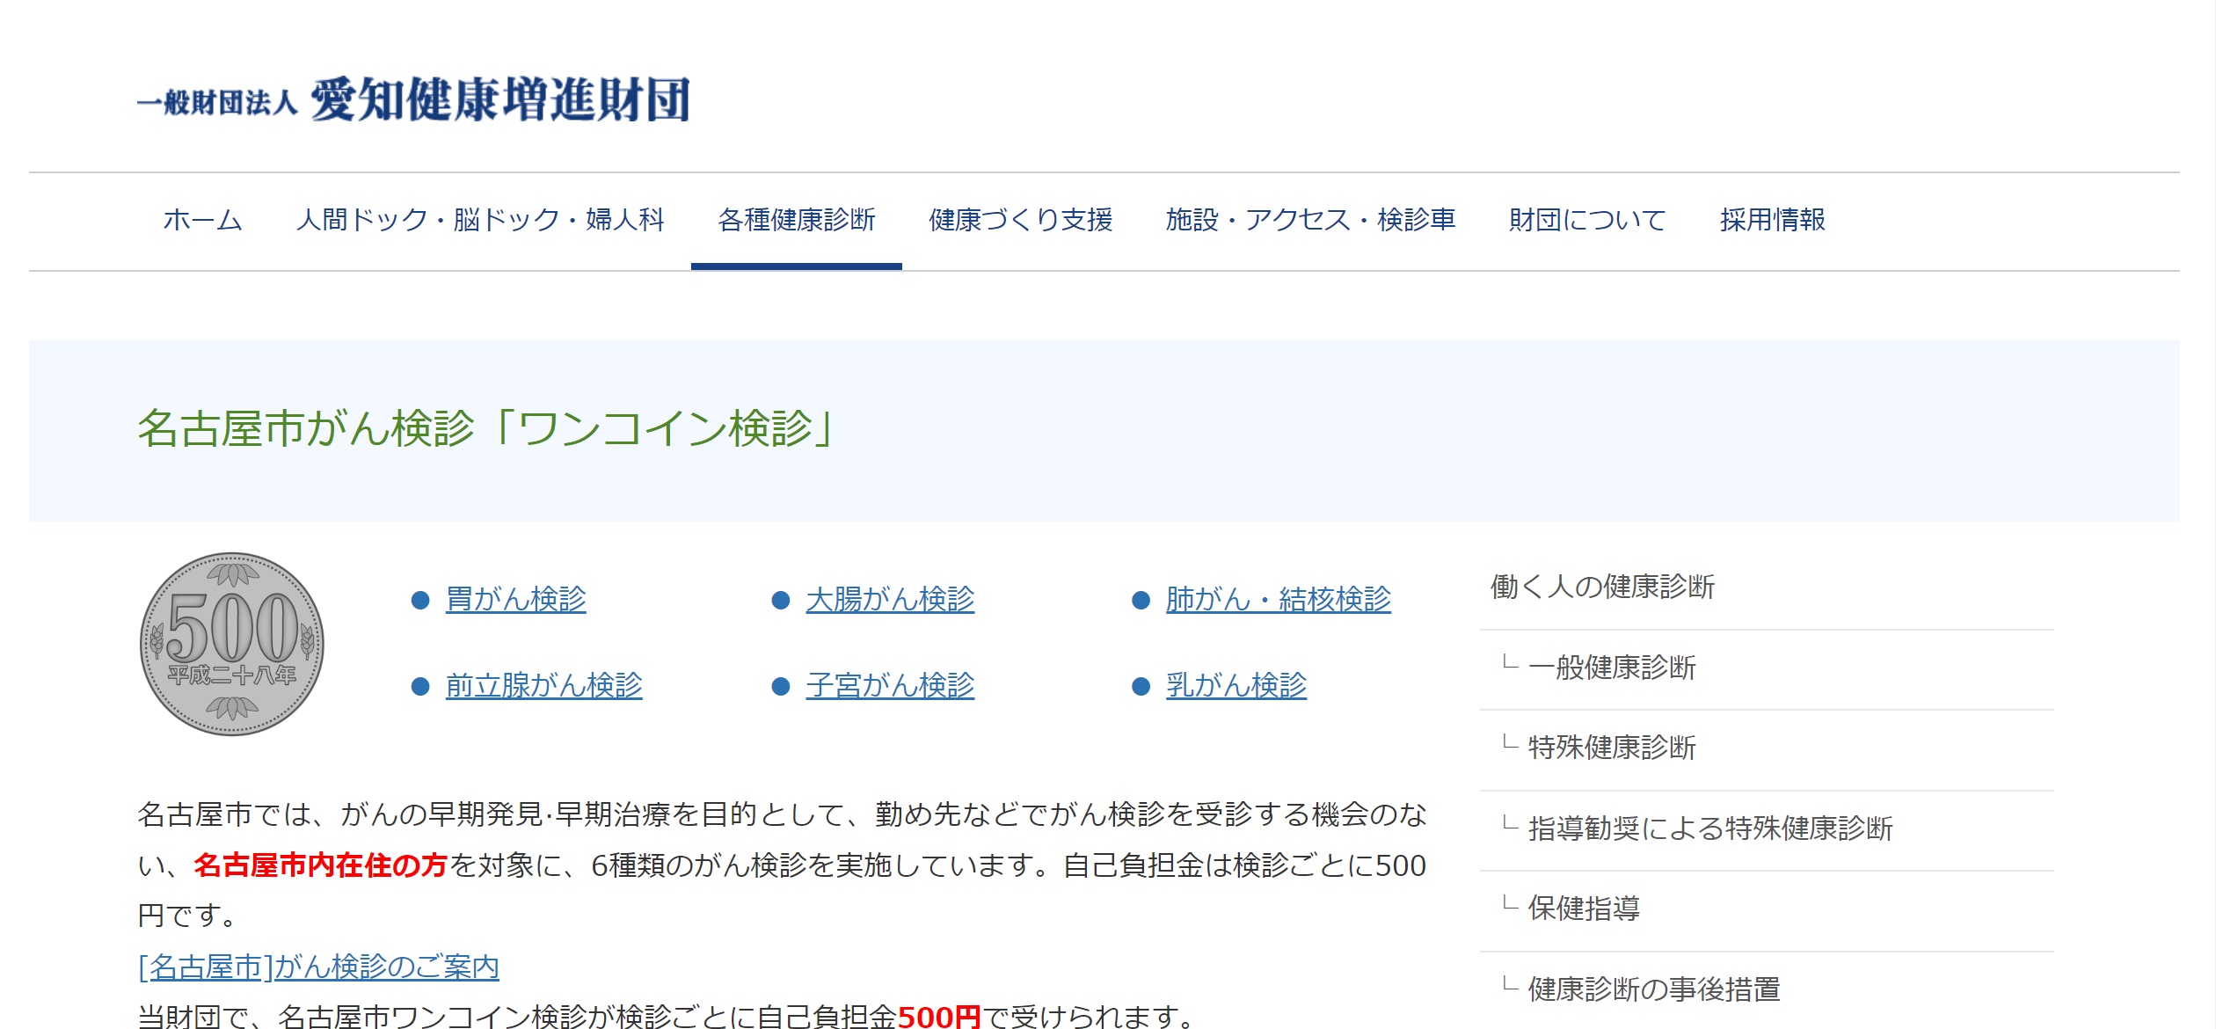Open 一般健康診断 sidebar item
Screen dimensions: 2216x1029
[1611, 668]
